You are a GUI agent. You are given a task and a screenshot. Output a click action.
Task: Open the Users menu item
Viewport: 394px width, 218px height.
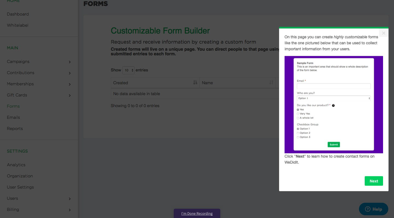12,198
